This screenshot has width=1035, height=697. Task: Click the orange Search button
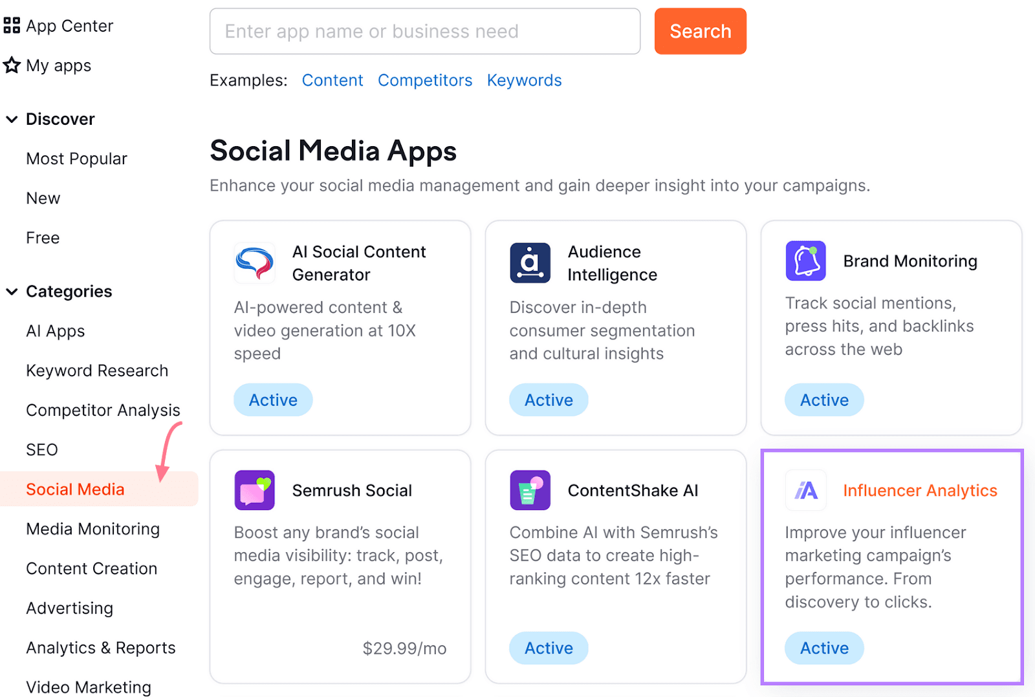click(700, 30)
